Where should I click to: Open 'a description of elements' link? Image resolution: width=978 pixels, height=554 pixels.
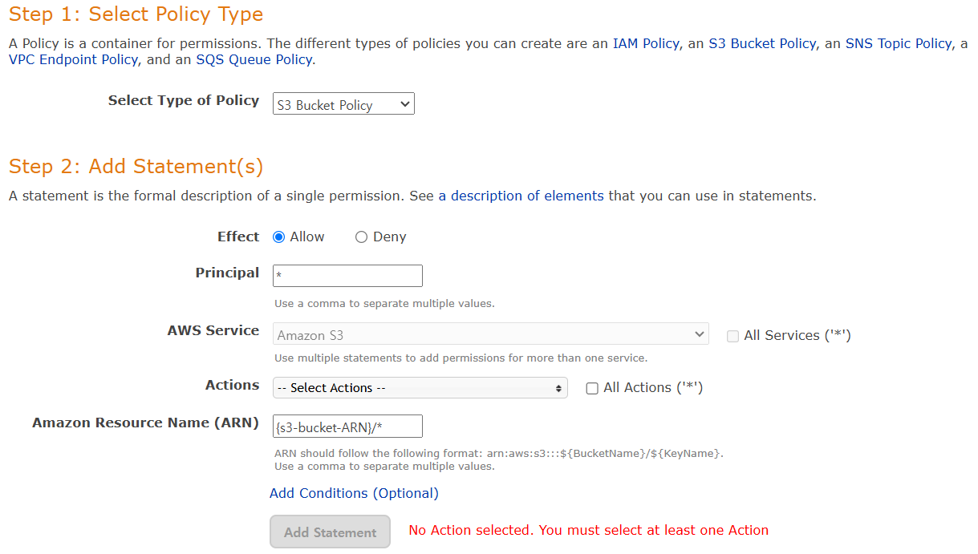point(521,196)
